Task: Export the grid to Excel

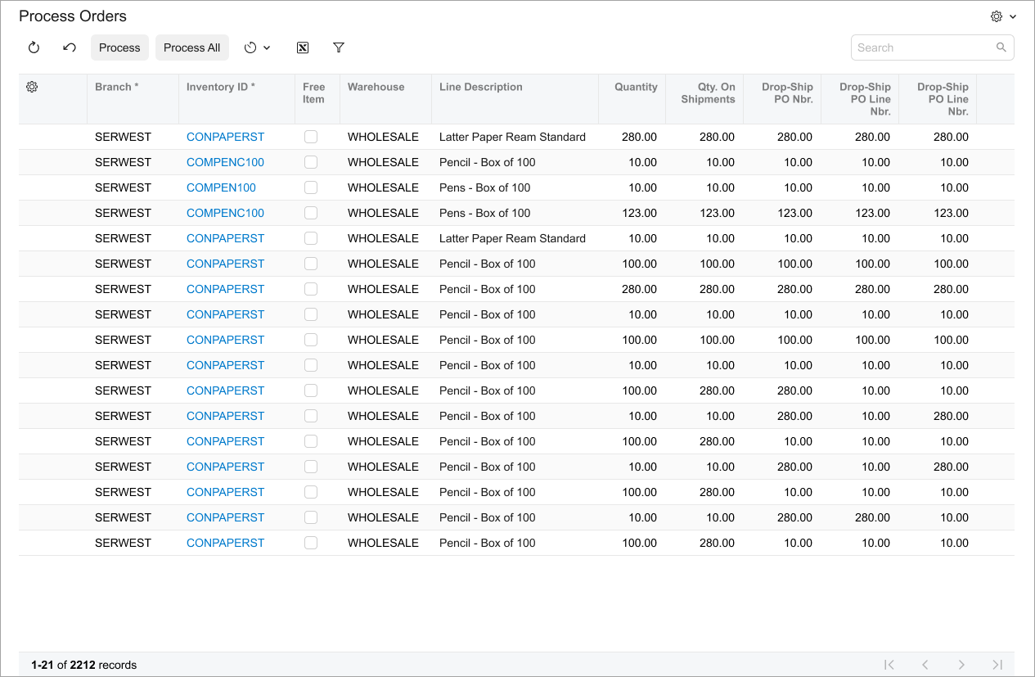Action: [302, 47]
